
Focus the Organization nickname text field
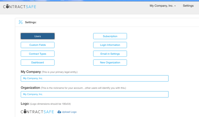tap(95, 94)
